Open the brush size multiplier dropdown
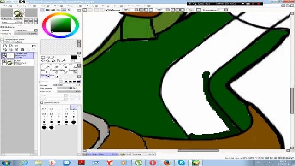 (55, 85)
